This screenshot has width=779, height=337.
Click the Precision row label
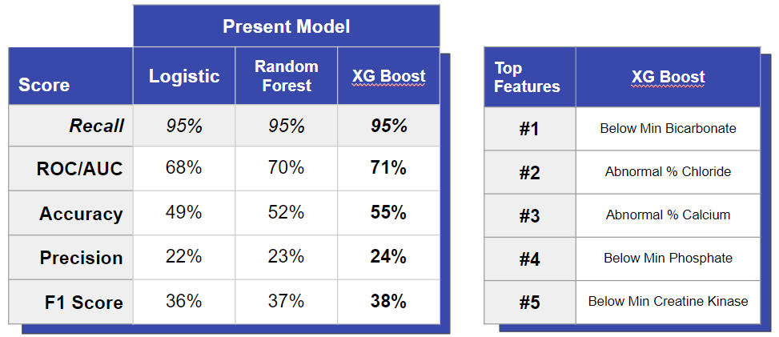(81, 258)
